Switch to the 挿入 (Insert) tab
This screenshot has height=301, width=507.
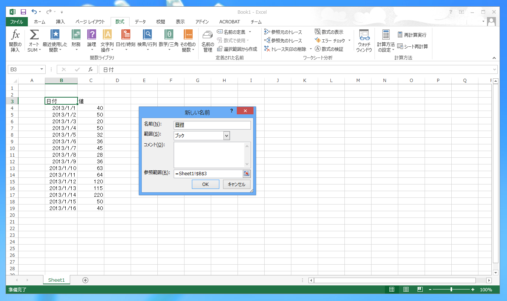click(x=60, y=22)
